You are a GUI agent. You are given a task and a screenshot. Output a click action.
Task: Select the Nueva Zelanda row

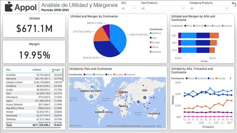34,104
